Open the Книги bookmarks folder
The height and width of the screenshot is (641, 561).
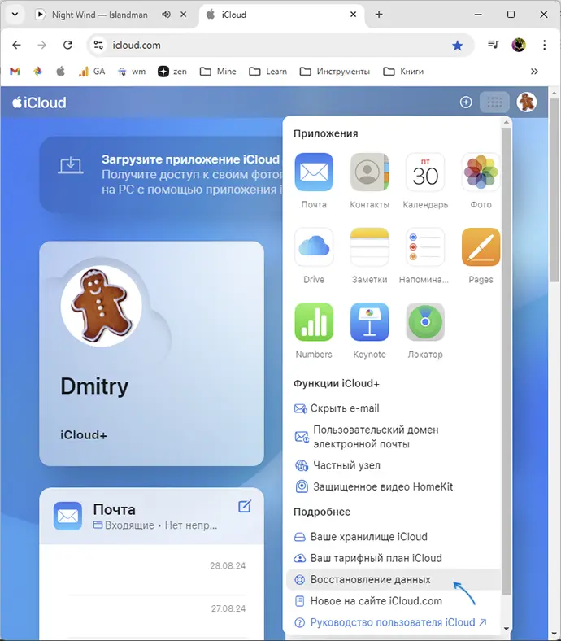pos(403,72)
